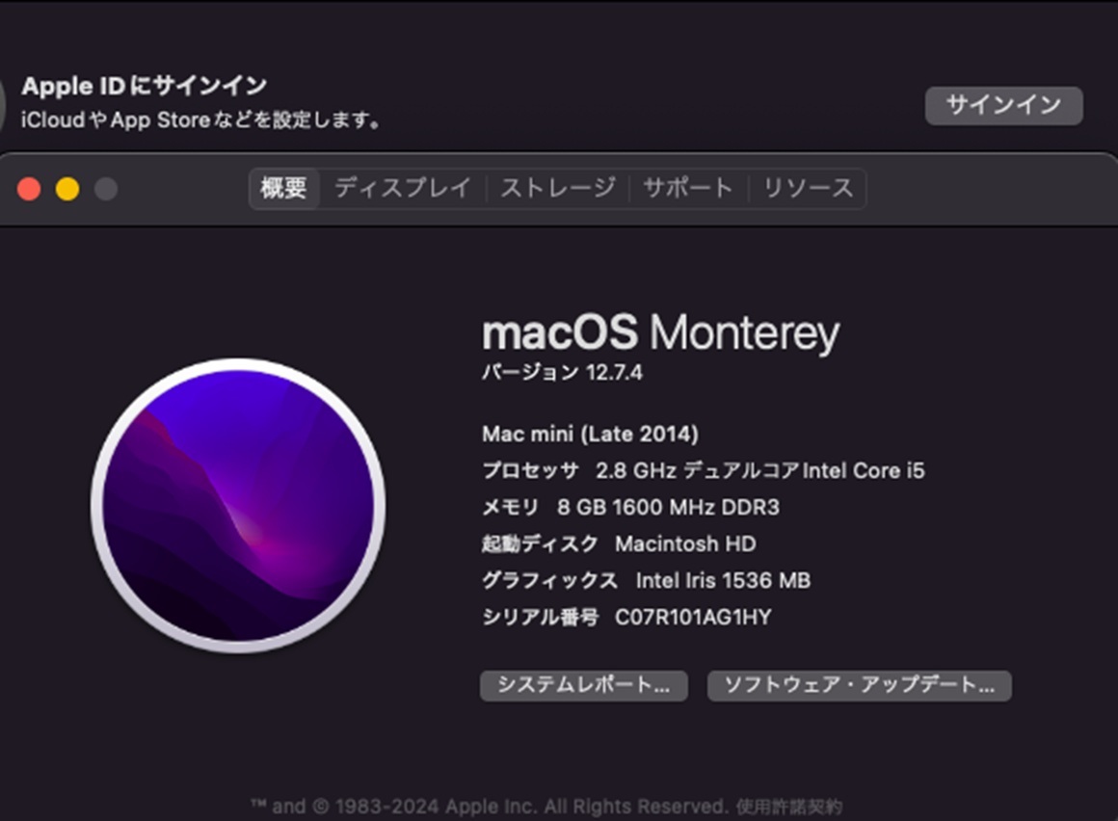Open the システムレポート... button

coord(583,685)
